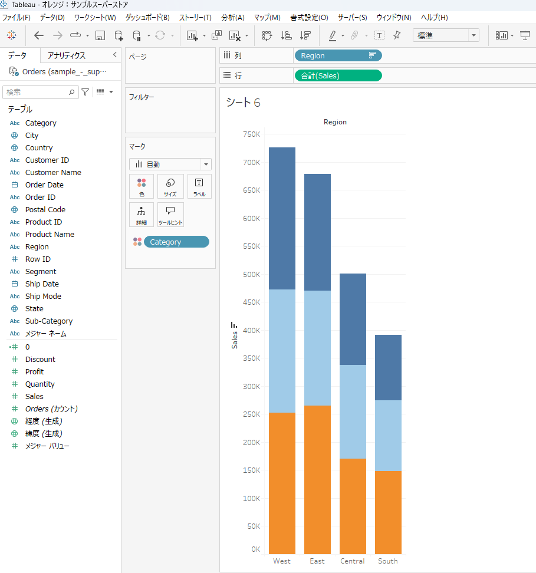The width and height of the screenshot is (536, 573).
Task: Click the new worksheet icon
Action: pos(192,35)
